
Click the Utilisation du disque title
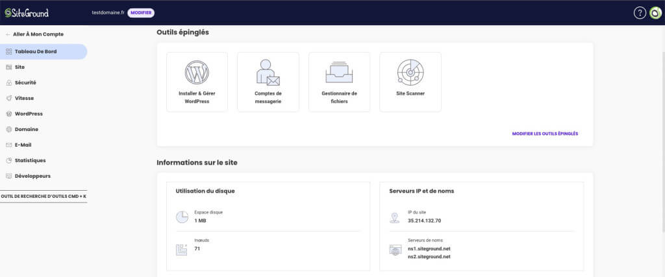pyautogui.click(x=205, y=191)
